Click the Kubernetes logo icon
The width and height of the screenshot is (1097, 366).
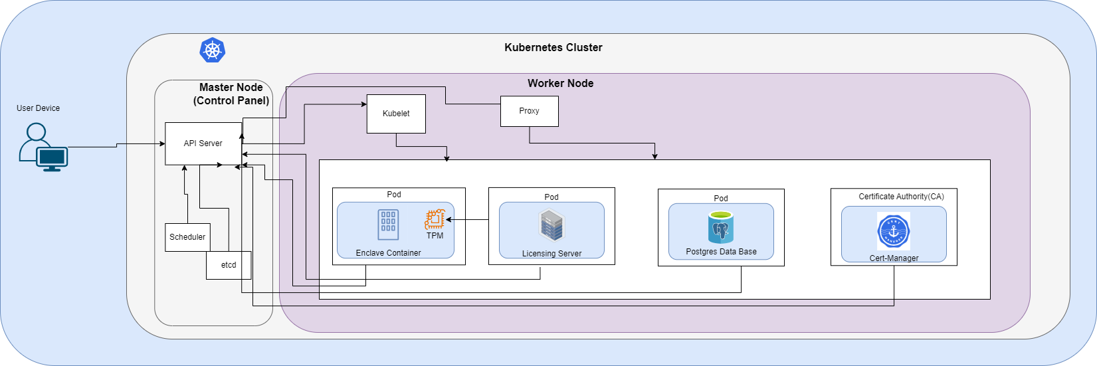click(x=213, y=51)
